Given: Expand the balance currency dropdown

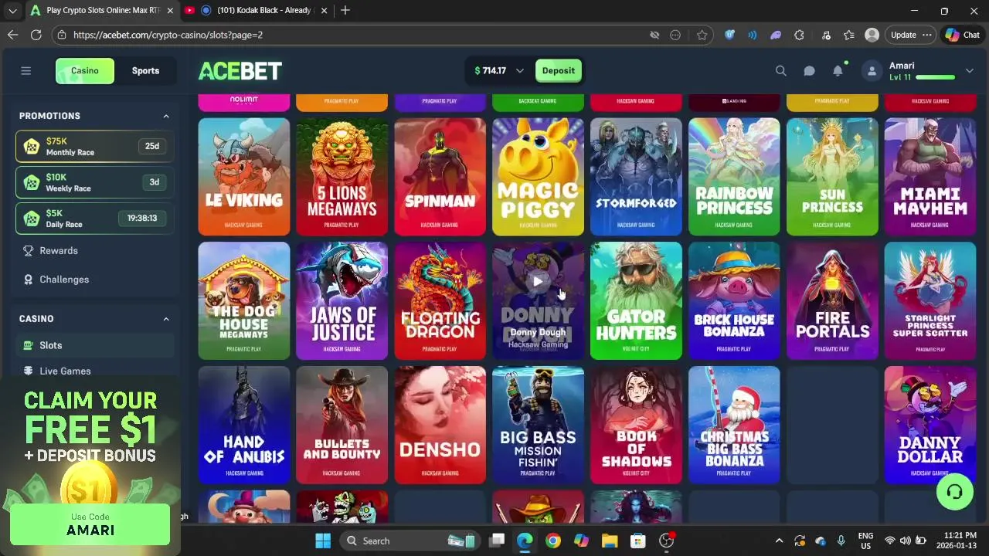Looking at the screenshot, I should [519, 71].
